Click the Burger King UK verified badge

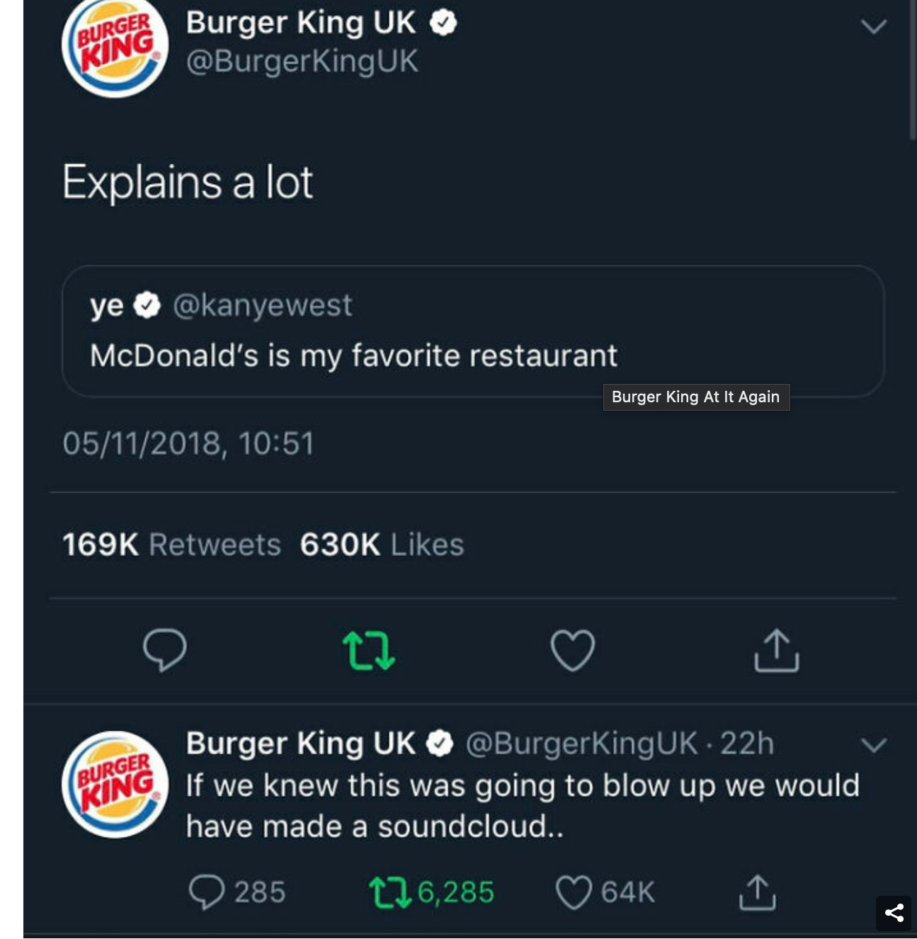pyautogui.click(x=443, y=23)
